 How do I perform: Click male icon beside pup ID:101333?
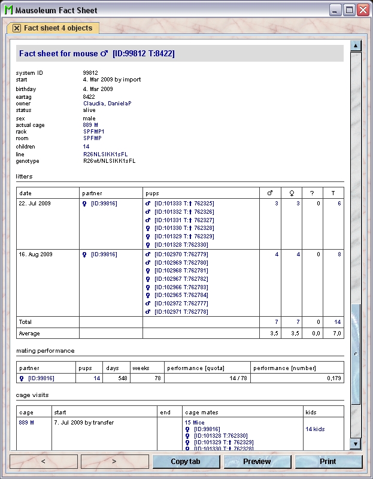point(148,204)
